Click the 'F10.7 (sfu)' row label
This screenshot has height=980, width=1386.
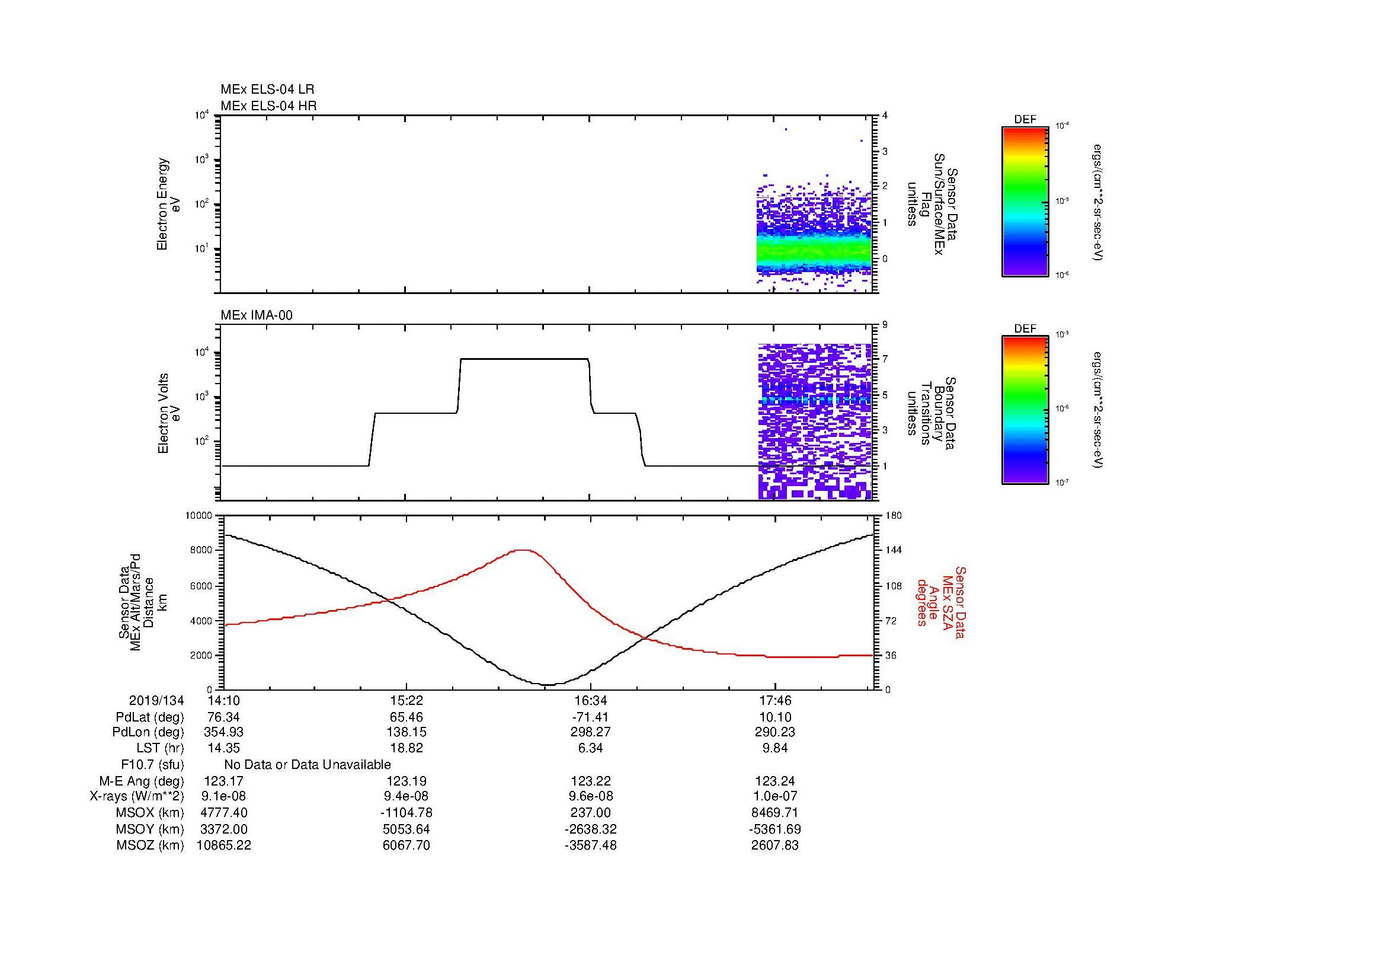tap(152, 764)
